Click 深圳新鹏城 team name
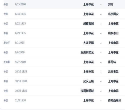This screenshot has width=125, height=110. tap(87, 91)
